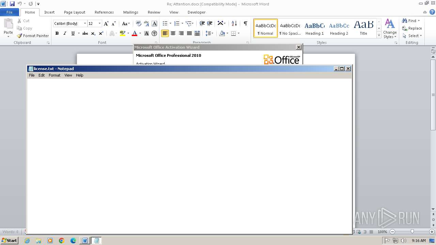Select Center alignment
The image size is (436, 245).
point(173,33)
